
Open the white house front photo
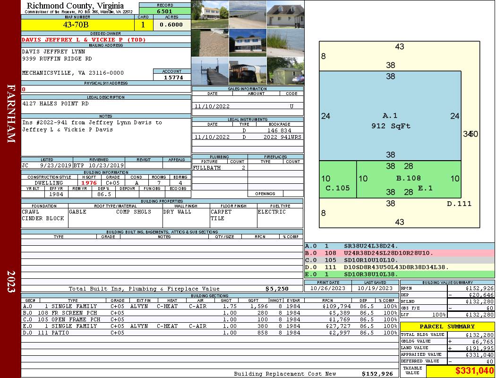coord(248,43)
